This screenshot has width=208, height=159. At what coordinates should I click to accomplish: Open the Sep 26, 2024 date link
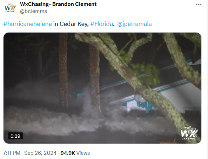point(40,153)
